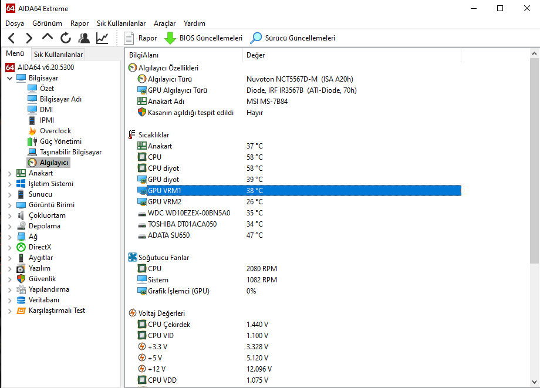The height and width of the screenshot is (388, 540).
Task: Select the IPMI tower icon item
Action: pos(32,120)
